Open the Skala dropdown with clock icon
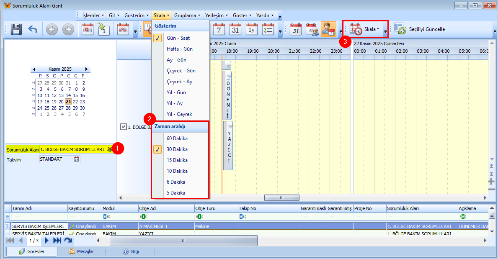 pos(365,29)
